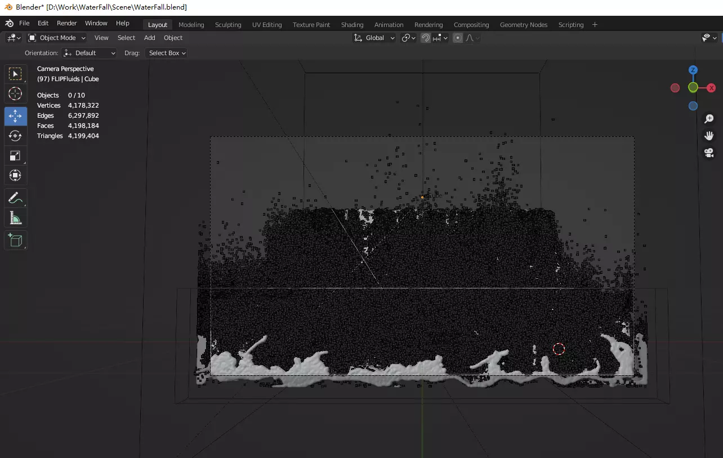
Task: Click the blue Z axis gizmo ball
Action: 693,70
